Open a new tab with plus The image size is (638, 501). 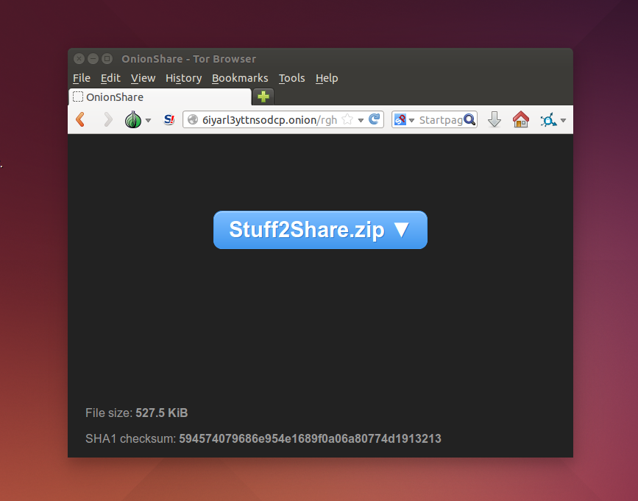[263, 97]
